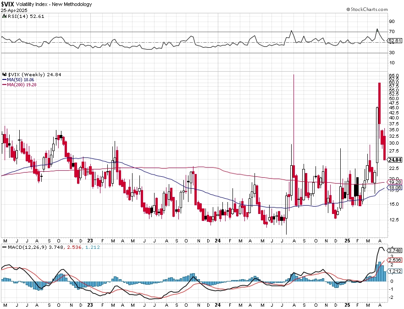The width and height of the screenshot is (404, 309).
Task: Click the 52.61 RSI value tag
Action: click(x=395, y=41)
